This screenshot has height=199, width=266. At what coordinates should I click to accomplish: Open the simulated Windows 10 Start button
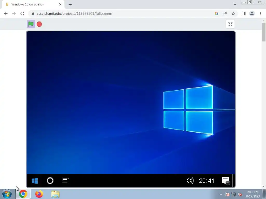coord(35,181)
